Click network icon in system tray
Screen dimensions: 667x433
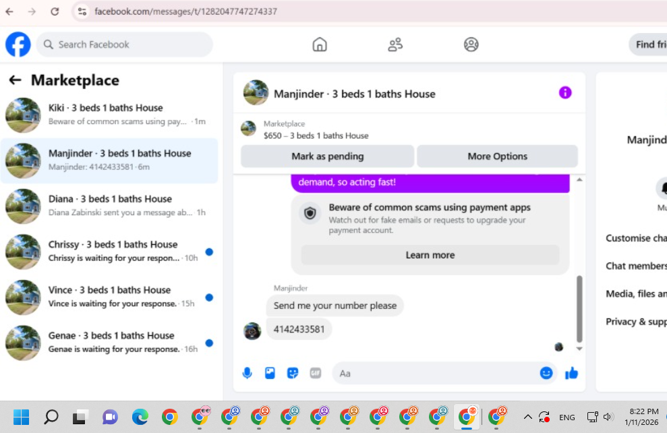coord(592,417)
